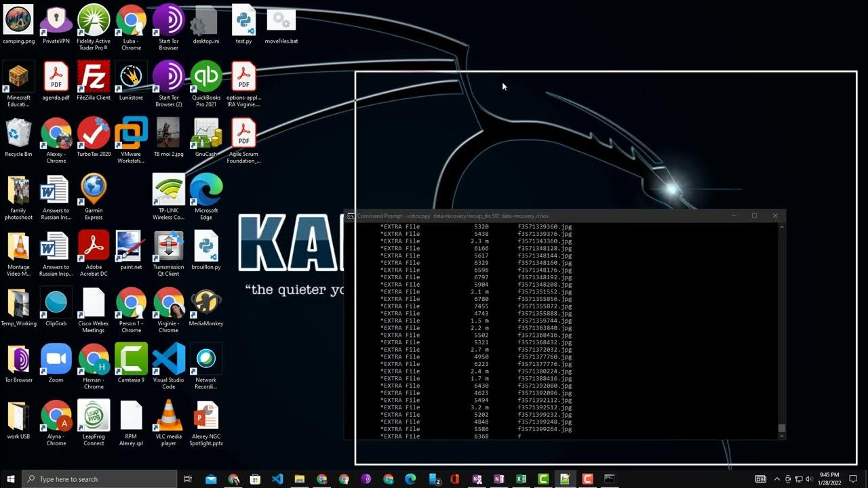Open Alexey NGC Spotlight.pptx presentation
Screen dimensions: 868x488
[x=205, y=423]
